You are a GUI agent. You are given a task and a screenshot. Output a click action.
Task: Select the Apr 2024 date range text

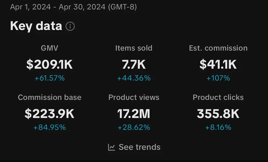[73, 7]
